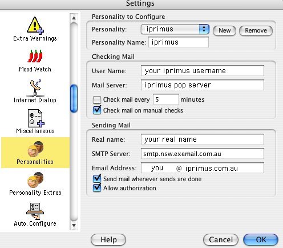Open the Extra Warnings settings icon
Image resolution: width=283 pixels, height=248 pixels.
(x=35, y=25)
